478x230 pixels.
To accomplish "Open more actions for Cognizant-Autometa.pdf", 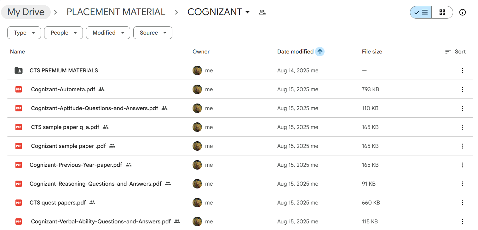I will 462,89.
